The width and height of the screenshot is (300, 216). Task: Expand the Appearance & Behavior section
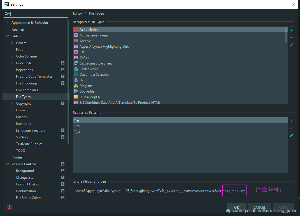(8, 22)
